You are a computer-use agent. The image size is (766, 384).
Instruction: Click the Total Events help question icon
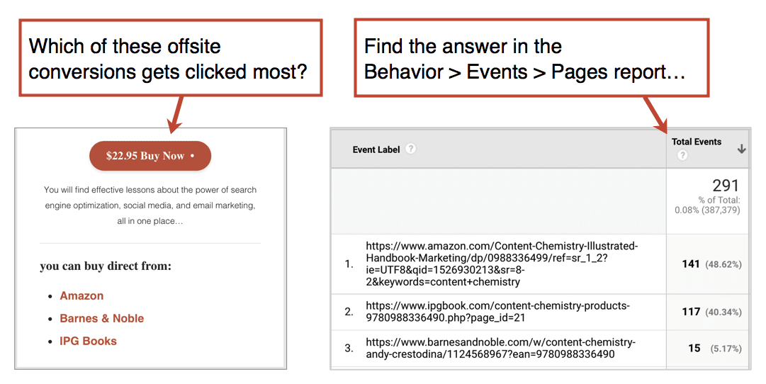tap(682, 155)
